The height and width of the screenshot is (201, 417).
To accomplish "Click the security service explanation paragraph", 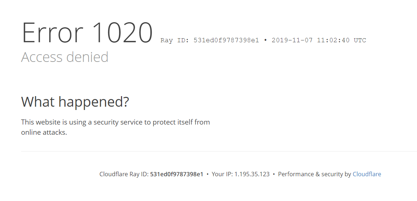I will tap(115, 127).
